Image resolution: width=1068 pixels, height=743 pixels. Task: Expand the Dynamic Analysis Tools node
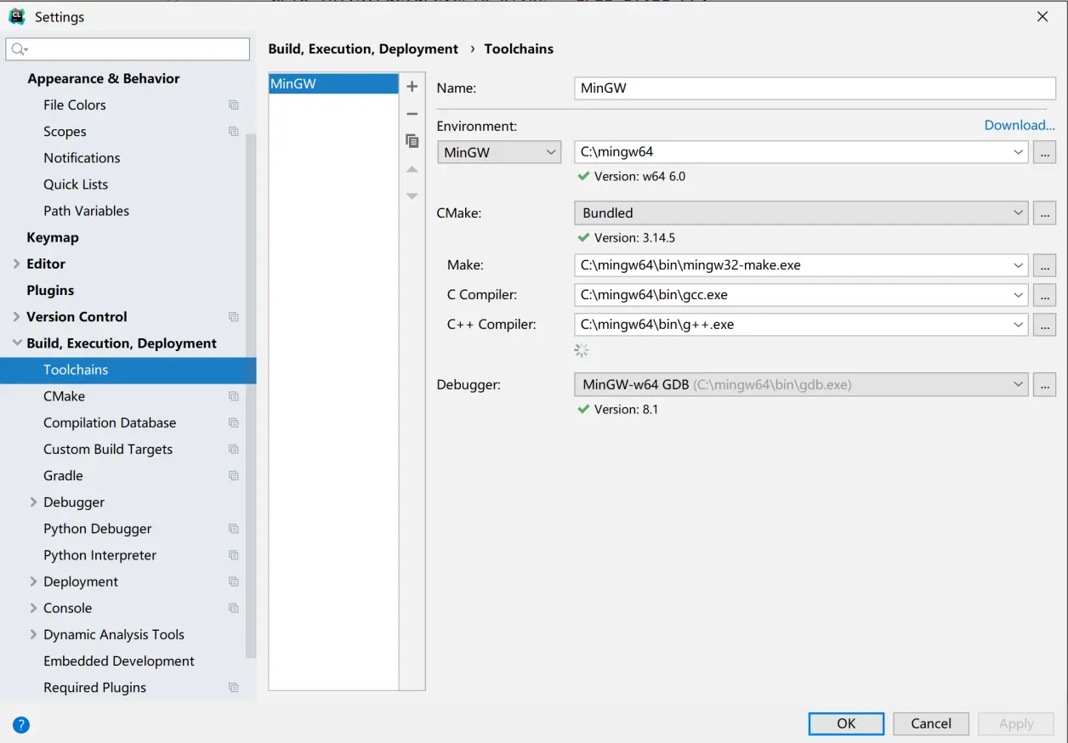(x=33, y=635)
